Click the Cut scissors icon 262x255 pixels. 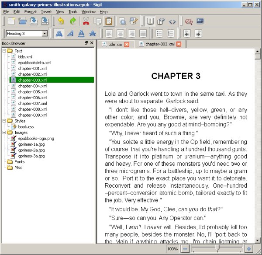86,21
